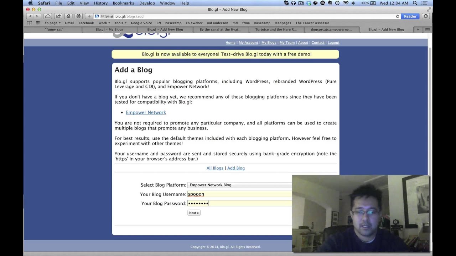Image resolution: width=456 pixels, height=256 pixels.
Task: Open the Facebook bookmark
Action: coord(86,23)
